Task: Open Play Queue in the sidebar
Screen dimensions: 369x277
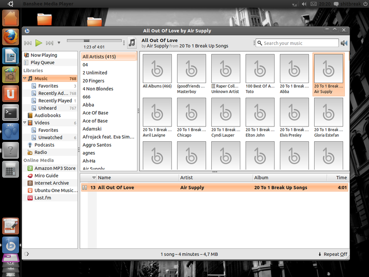Action: (x=42, y=62)
